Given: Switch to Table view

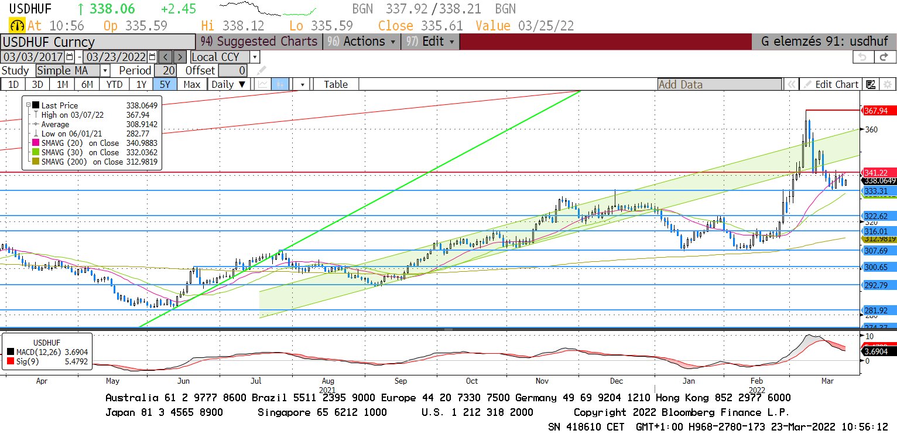Looking at the screenshot, I should (336, 84).
